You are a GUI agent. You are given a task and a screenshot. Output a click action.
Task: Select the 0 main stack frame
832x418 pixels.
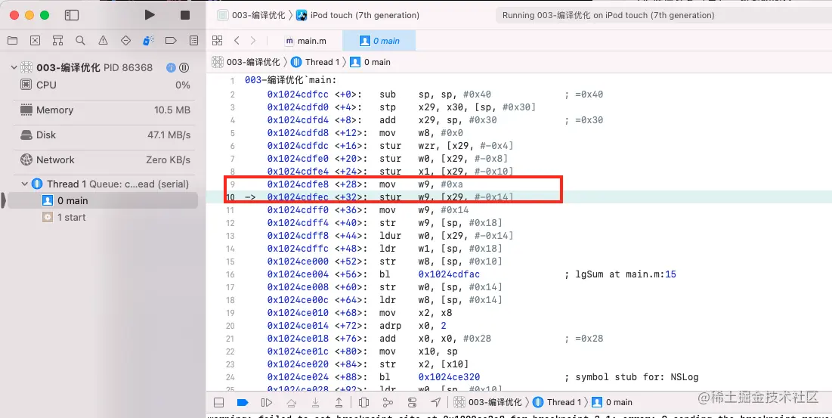104,200
